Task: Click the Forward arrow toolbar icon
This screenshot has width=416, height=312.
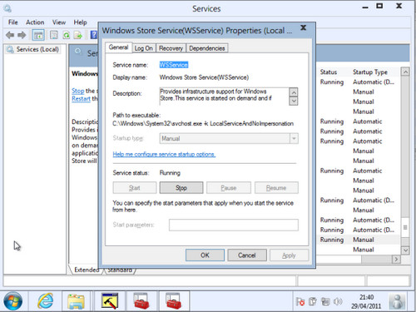Action: [x=22, y=35]
